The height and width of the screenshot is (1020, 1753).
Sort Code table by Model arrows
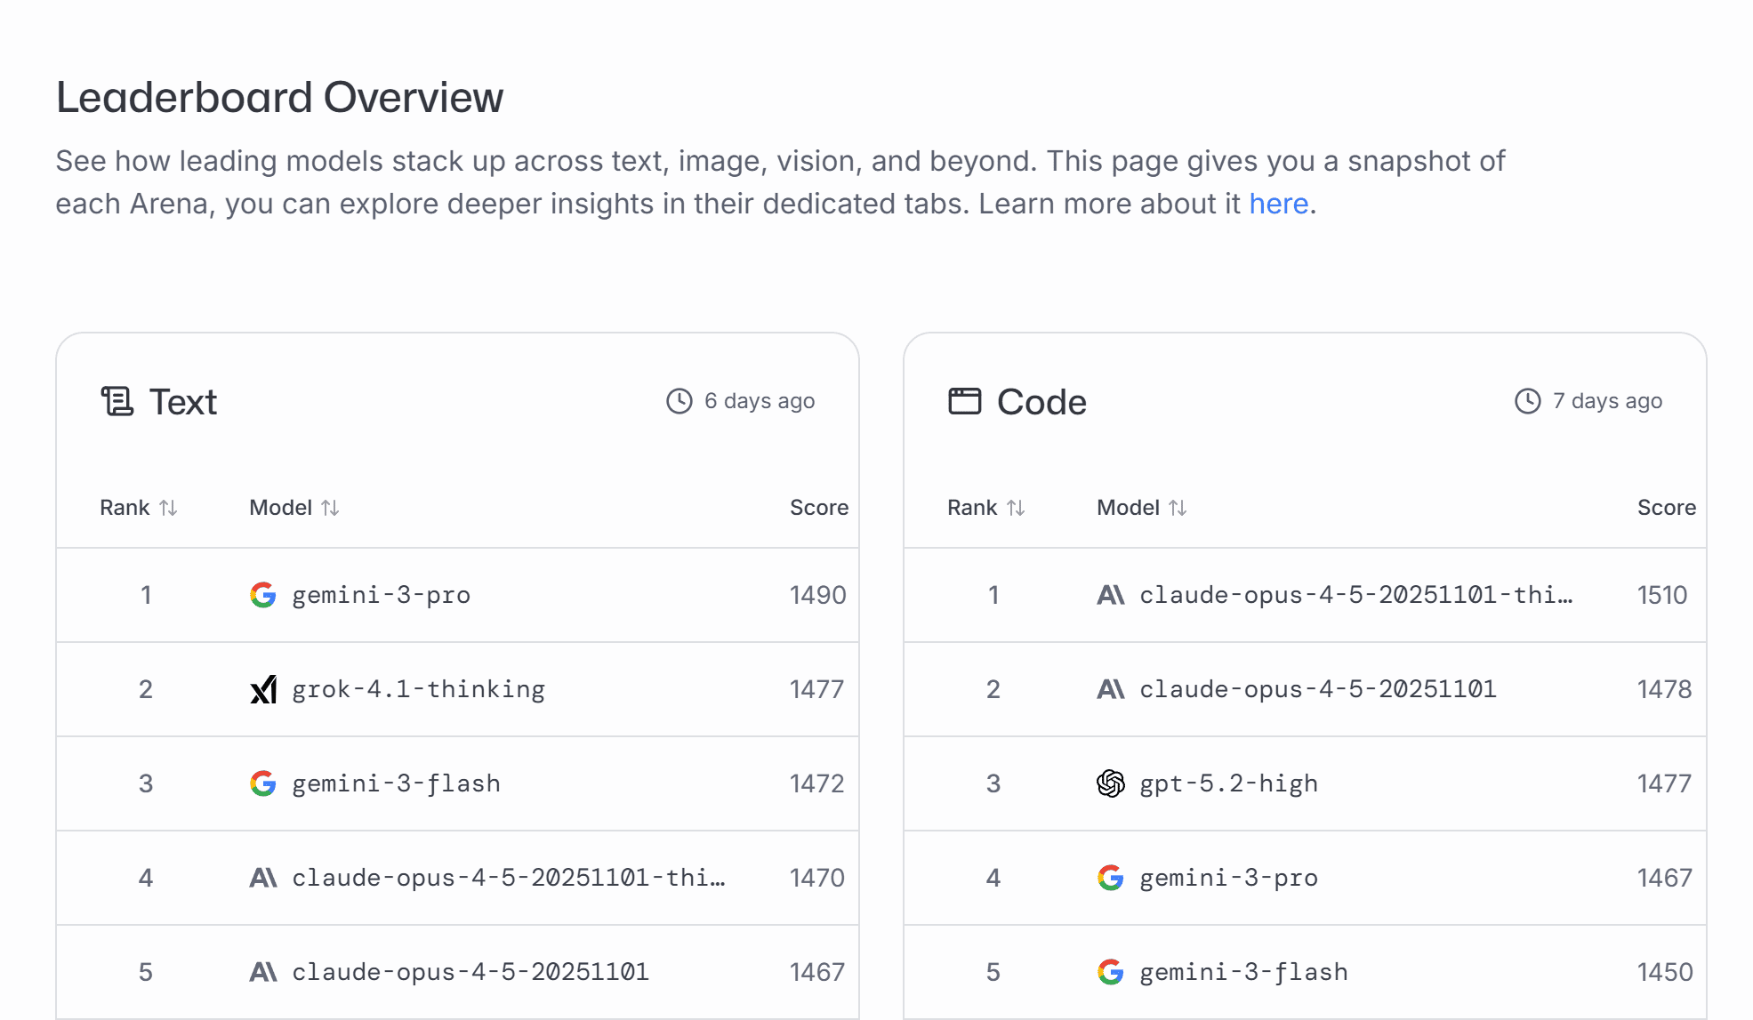click(x=1178, y=508)
